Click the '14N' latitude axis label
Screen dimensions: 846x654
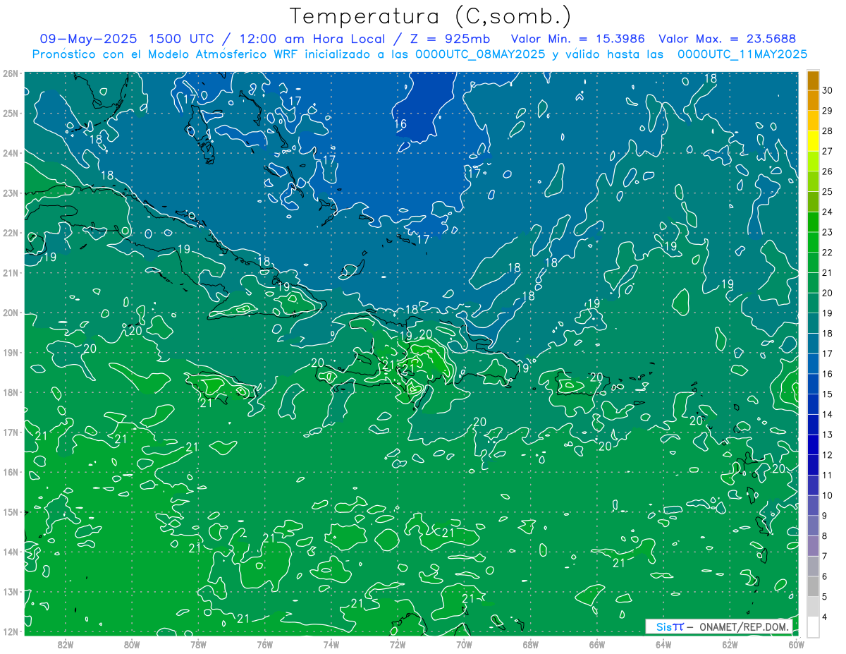(11, 552)
